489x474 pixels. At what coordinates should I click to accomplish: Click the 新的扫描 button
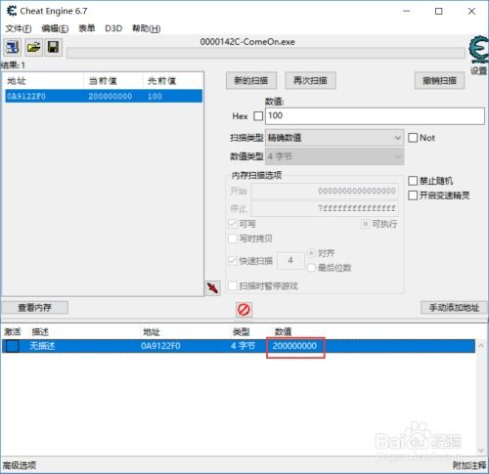[251, 80]
